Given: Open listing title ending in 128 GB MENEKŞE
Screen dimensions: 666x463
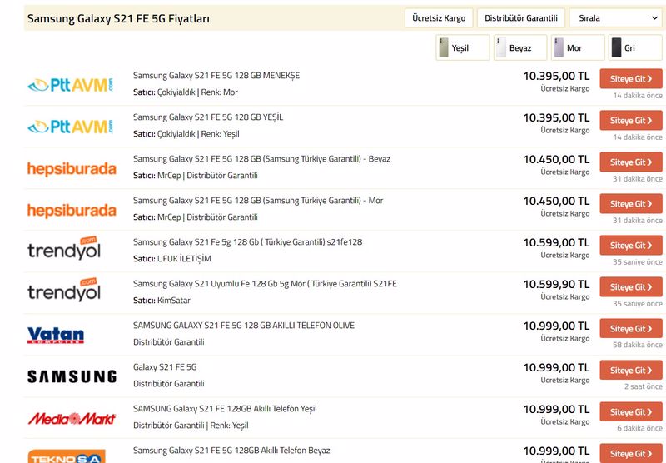Looking at the screenshot, I should [216, 76].
